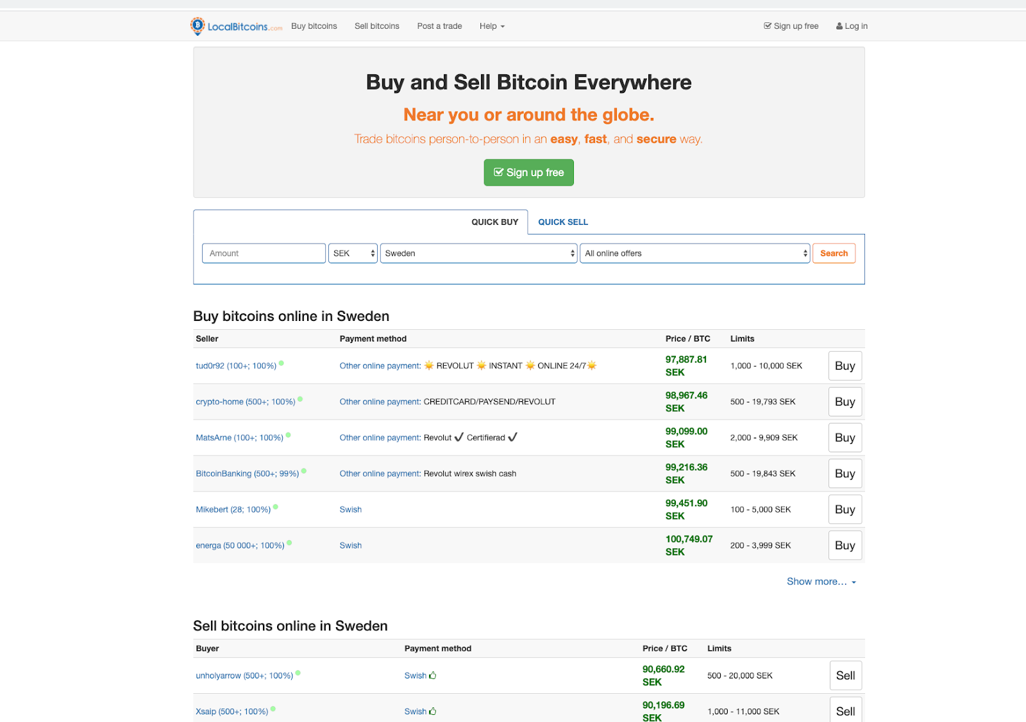The height and width of the screenshot is (722, 1026).
Task: Click the online status dot for tud0r92
Action: pos(282,363)
